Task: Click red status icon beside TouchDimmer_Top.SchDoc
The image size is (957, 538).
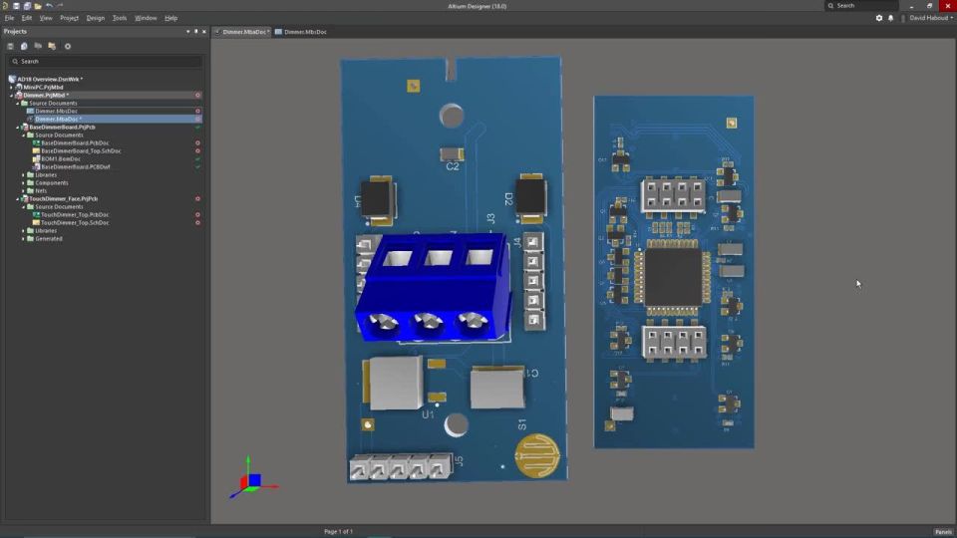Action: [197, 222]
